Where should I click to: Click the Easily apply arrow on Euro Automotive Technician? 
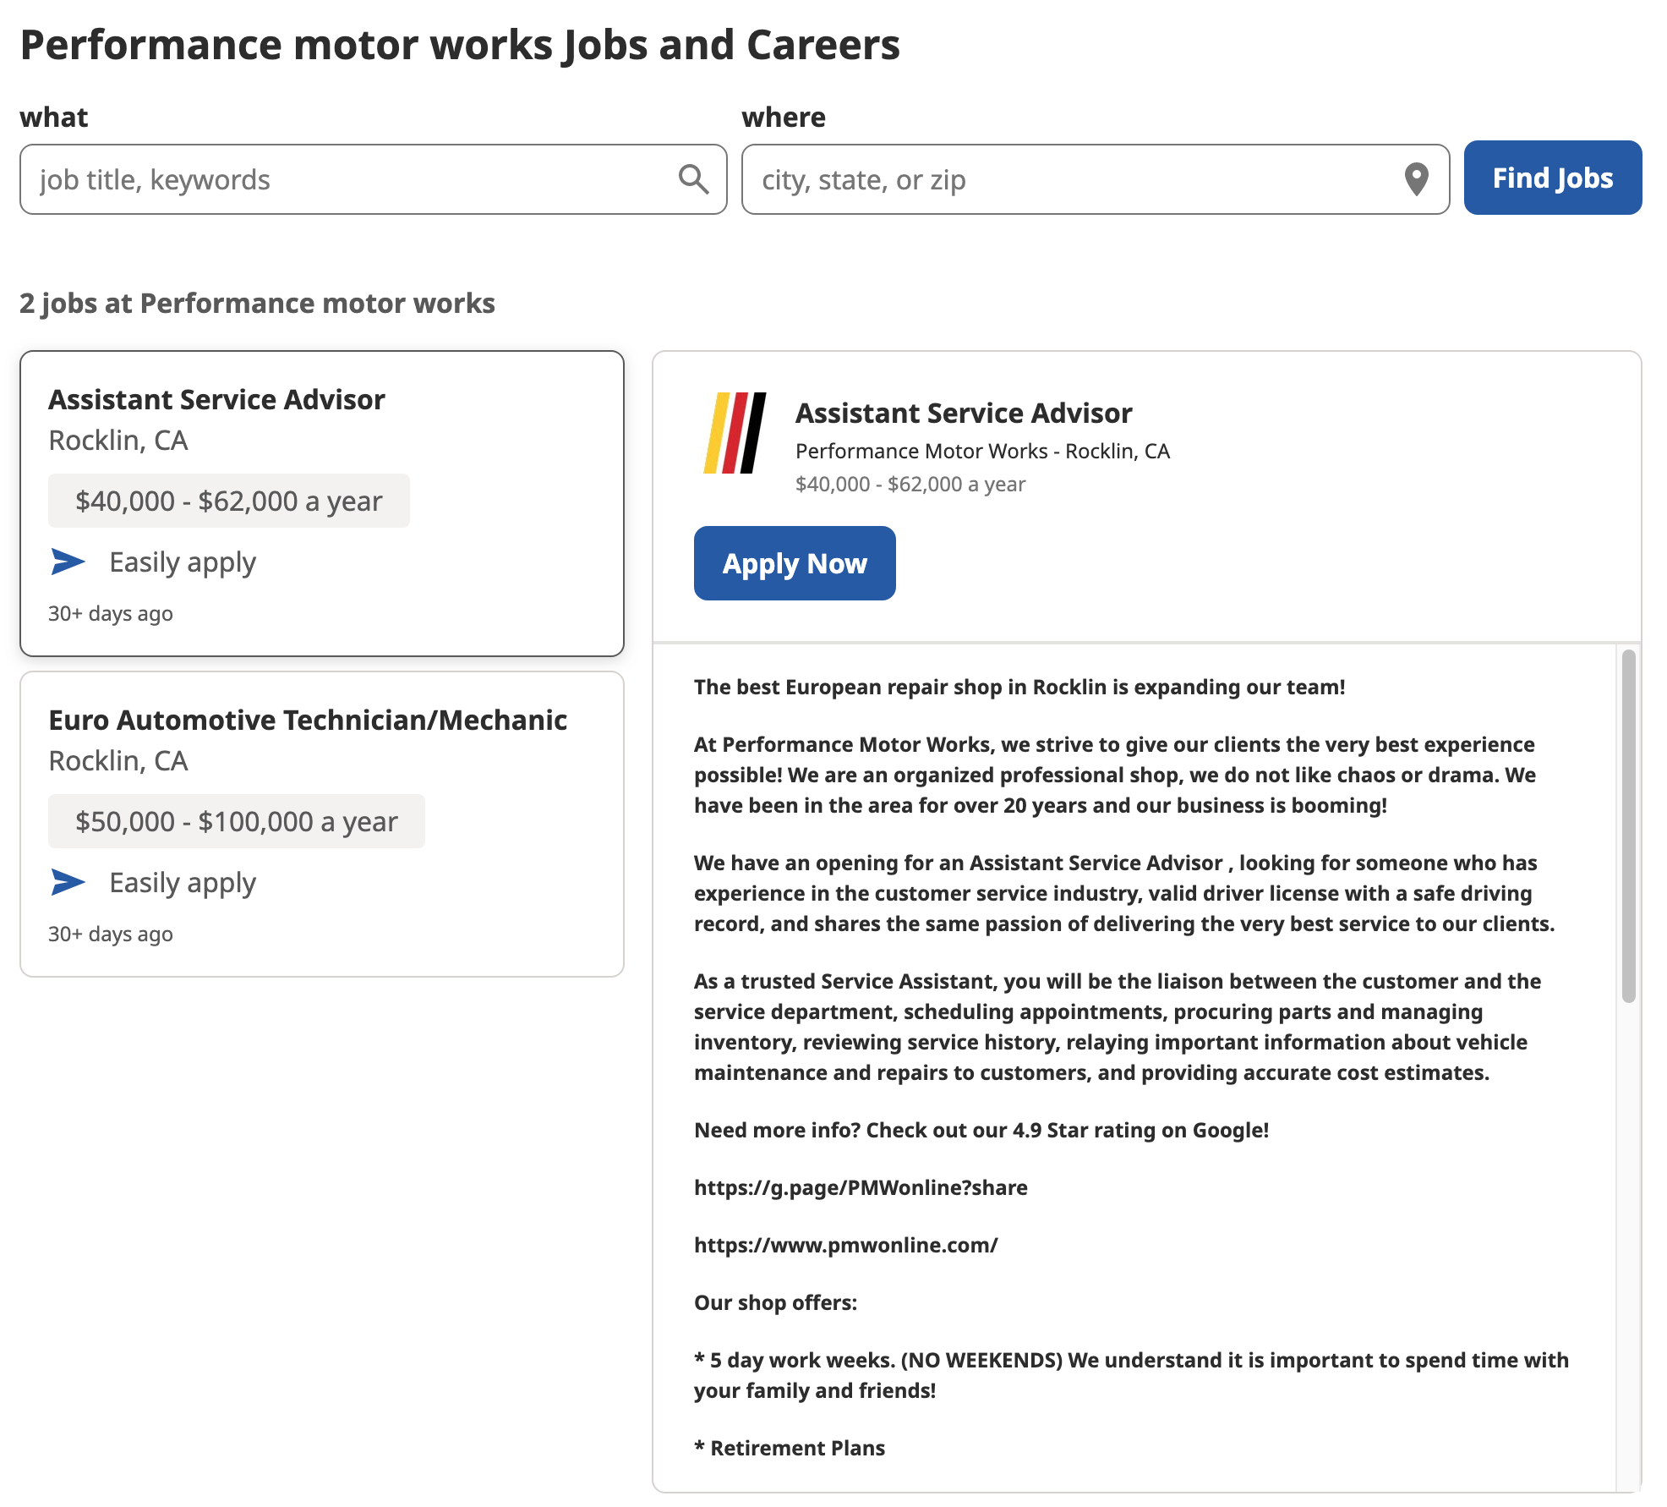pyautogui.click(x=68, y=882)
